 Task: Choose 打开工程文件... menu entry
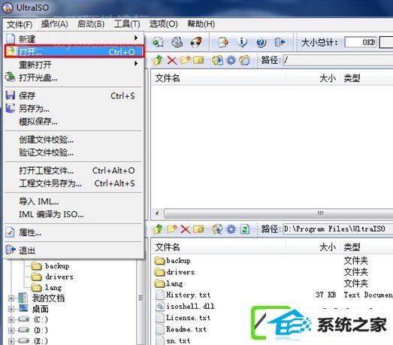[74, 171]
